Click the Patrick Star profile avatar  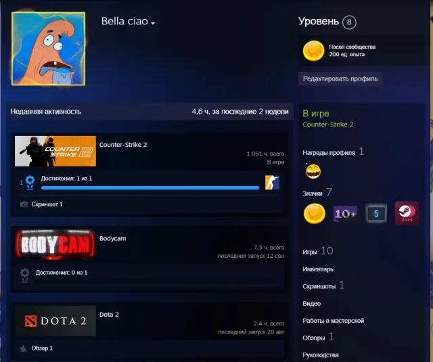48,49
